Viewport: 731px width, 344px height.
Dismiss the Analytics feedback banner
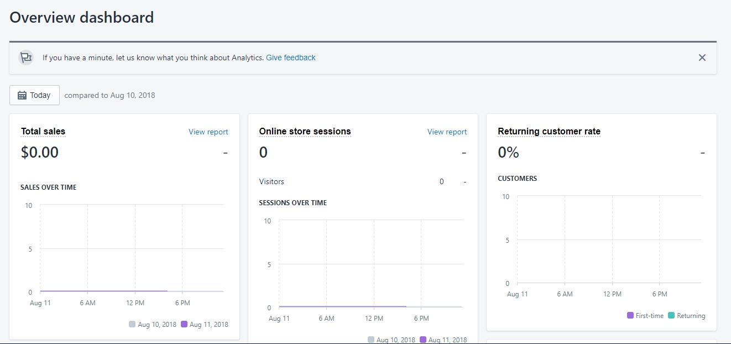702,58
